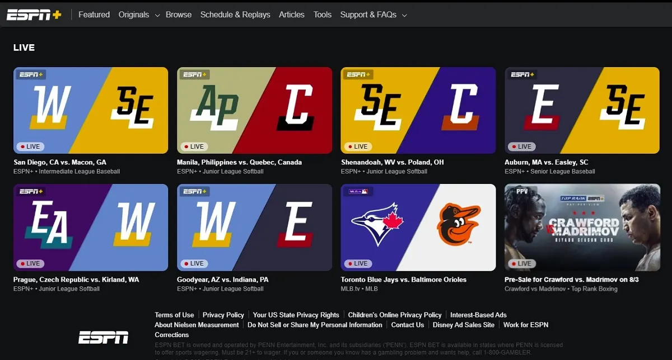This screenshot has height=360, width=672.
Task: Open the Goodyear vs. Indiana game thumbnail
Action: (255, 228)
